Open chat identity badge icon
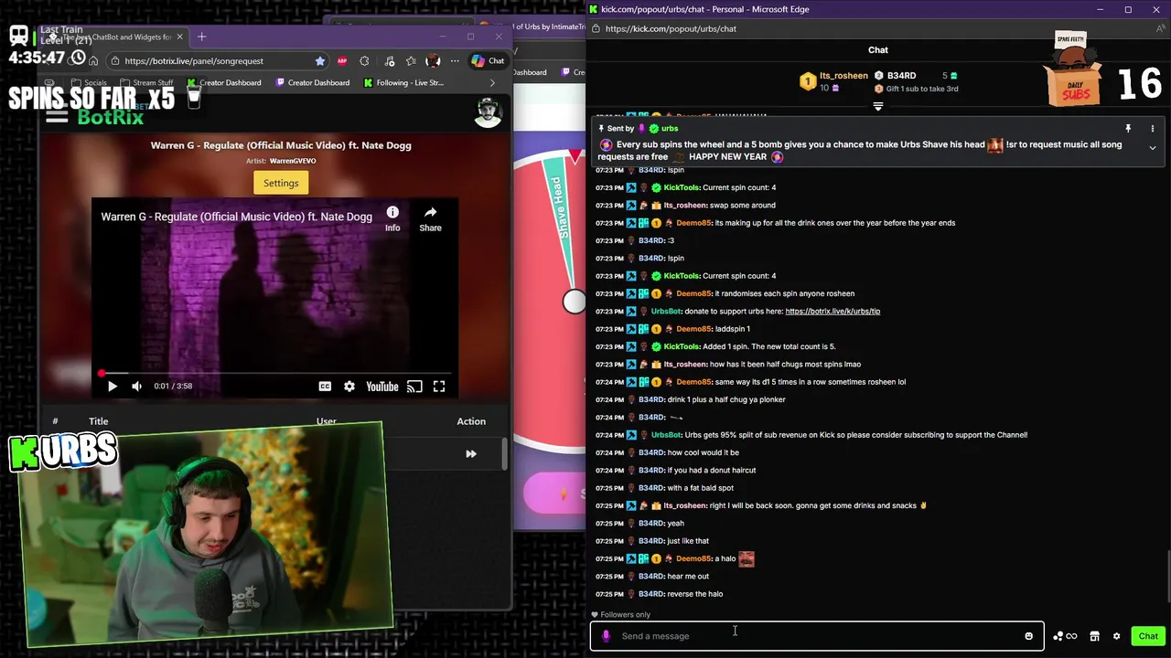Screen dimensions: 1171x658 [x=606, y=636]
